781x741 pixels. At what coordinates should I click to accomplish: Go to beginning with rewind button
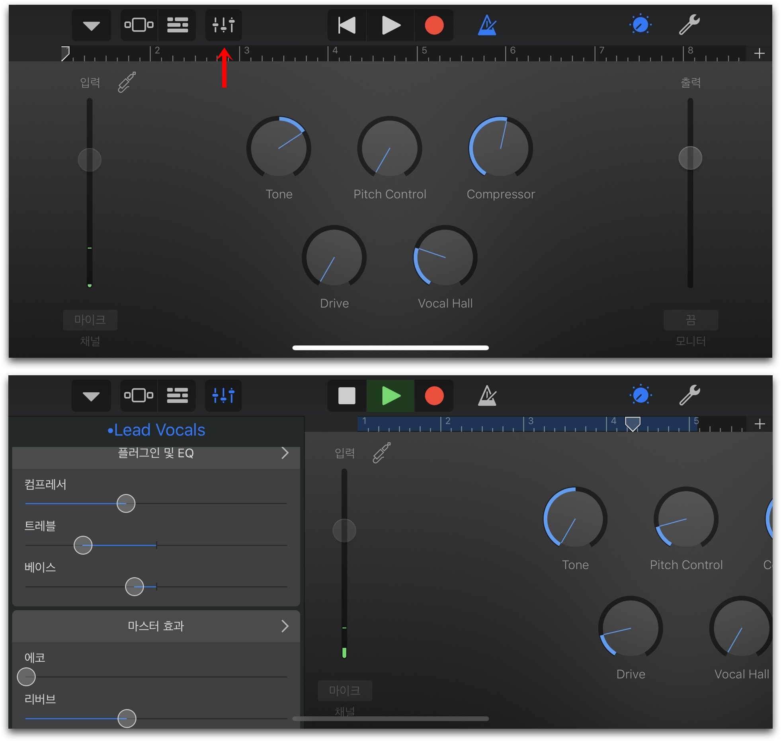pyautogui.click(x=346, y=25)
